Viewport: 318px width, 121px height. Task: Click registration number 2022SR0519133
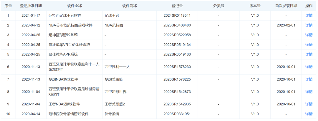point(177,54)
